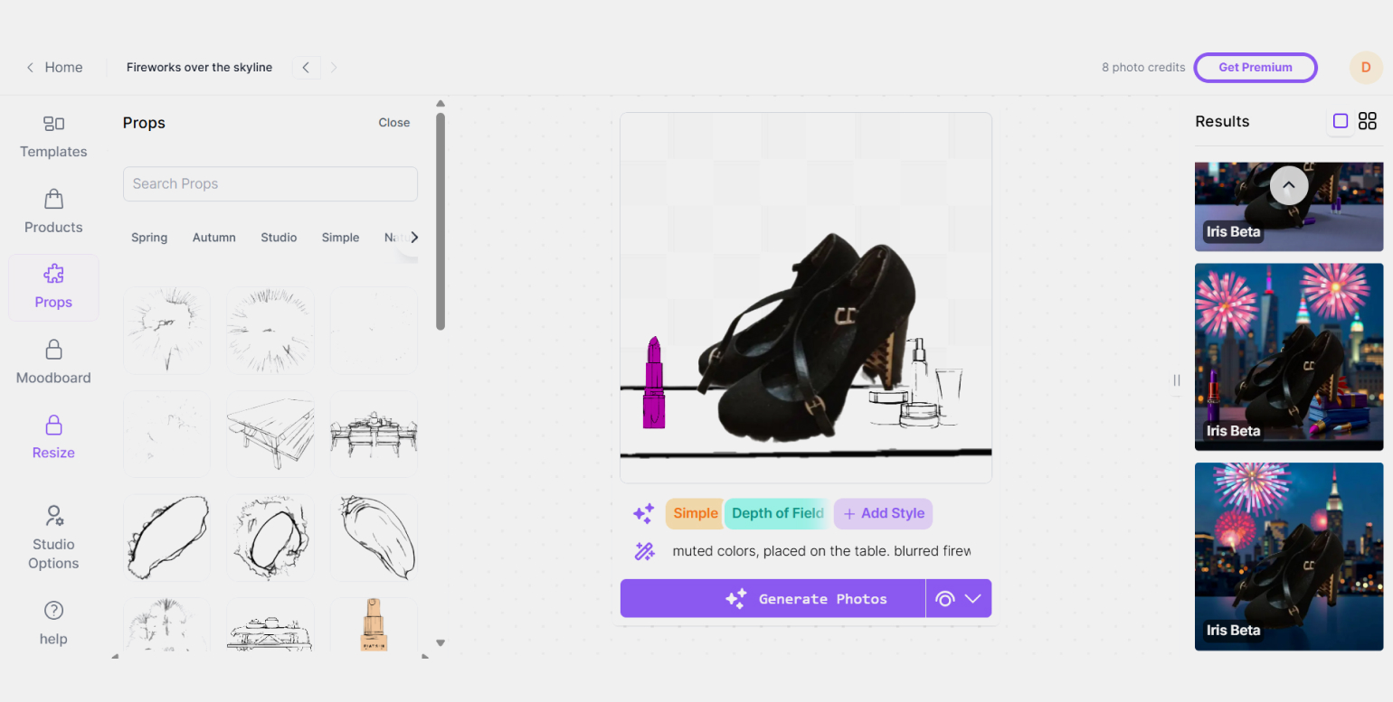1393x702 pixels.
Task: Click the Search Props field
Action: coord(270,183)
